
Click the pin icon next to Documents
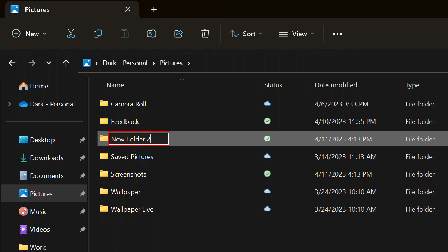click(83, 175)
